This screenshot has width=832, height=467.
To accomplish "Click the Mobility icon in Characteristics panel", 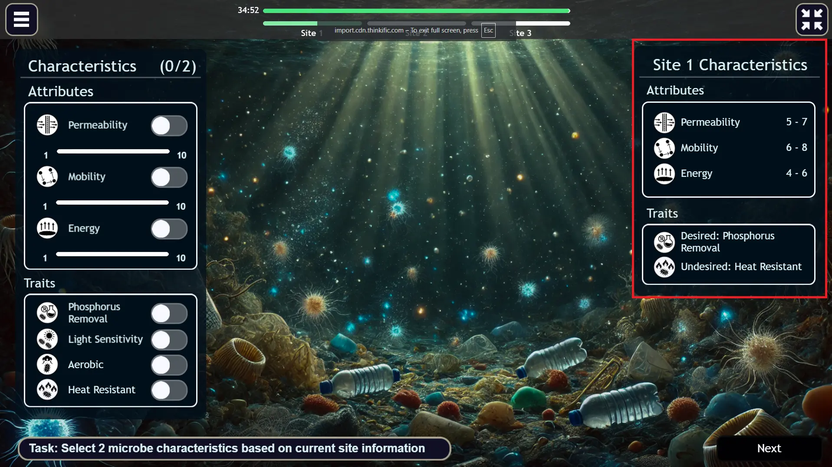I will [x=47, y=176].
